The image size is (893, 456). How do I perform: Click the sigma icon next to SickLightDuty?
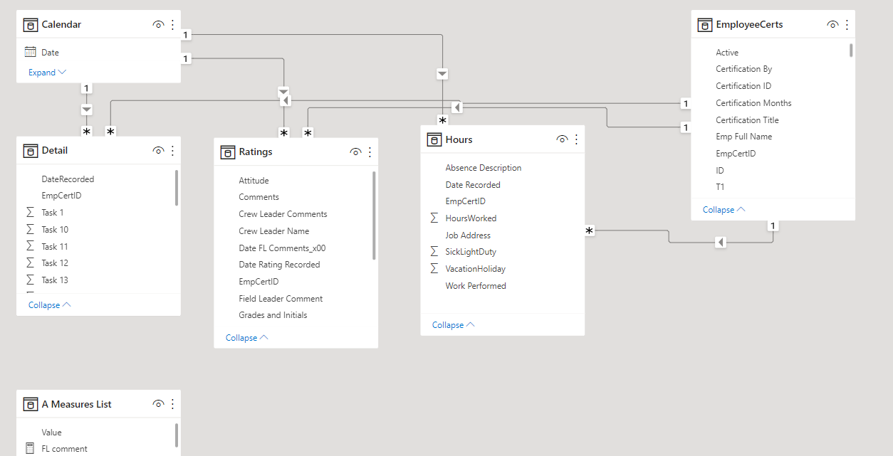tap(434, 251)
